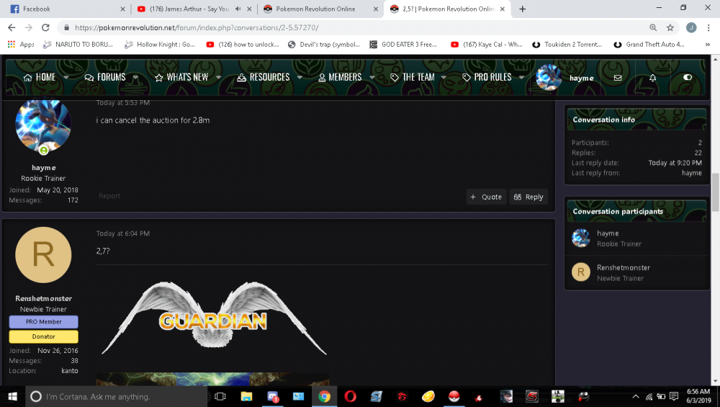Open the zoom magnifier icon in address bar
This screenshot has height=407, width=720.
[x=653, y=27]
